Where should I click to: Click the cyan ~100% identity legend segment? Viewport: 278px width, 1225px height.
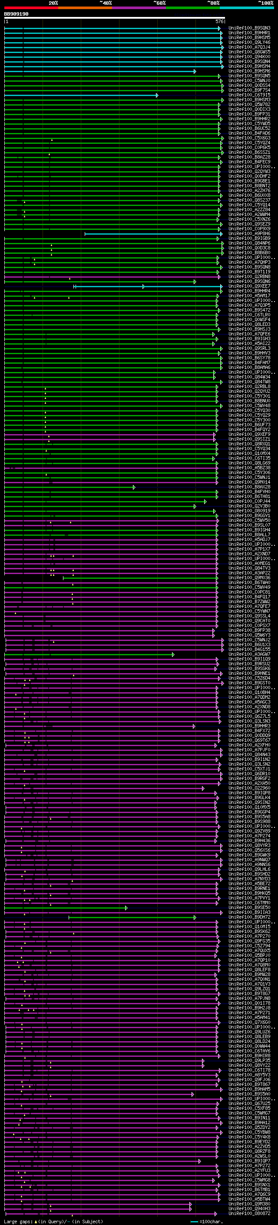tap(247, 8)
